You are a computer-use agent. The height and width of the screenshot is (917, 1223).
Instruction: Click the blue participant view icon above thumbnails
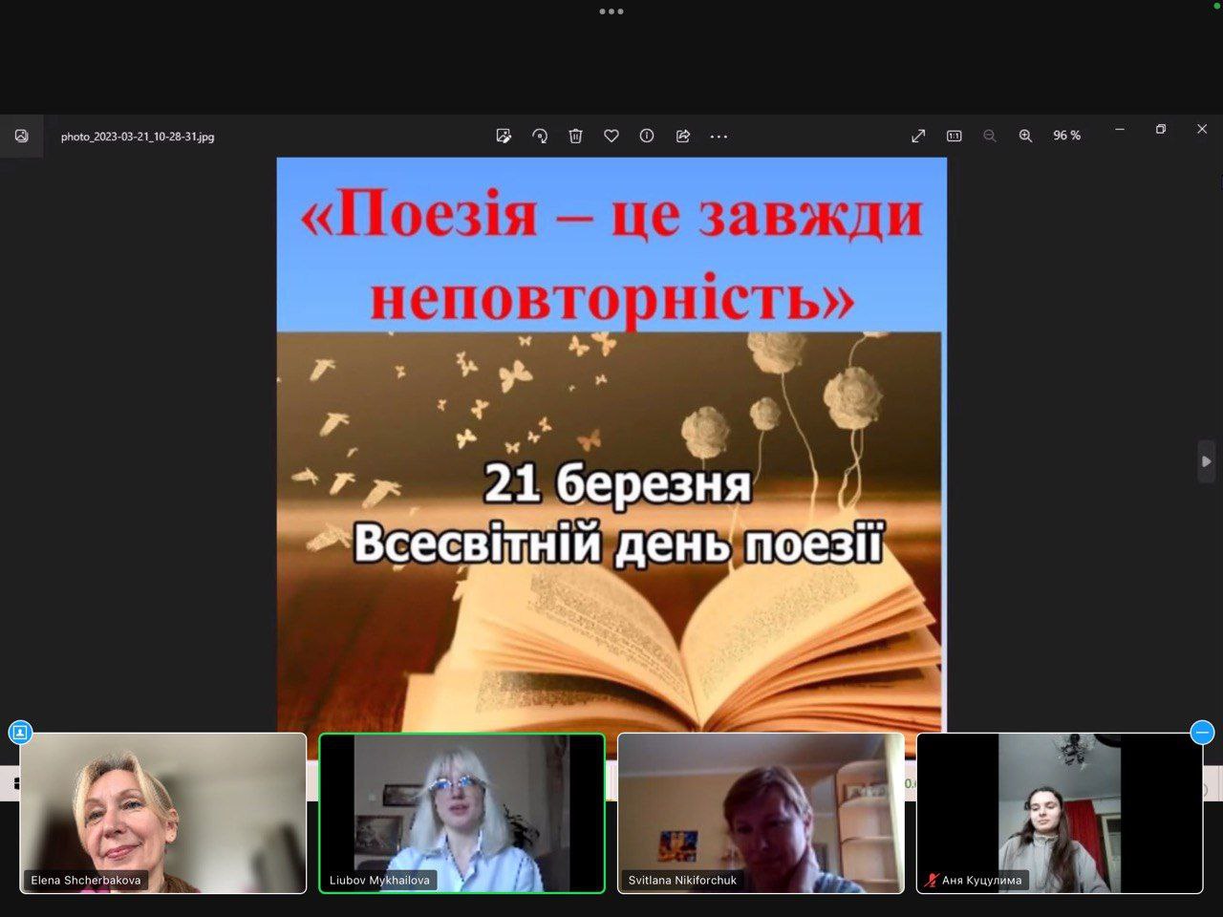(x=20, y=733)
